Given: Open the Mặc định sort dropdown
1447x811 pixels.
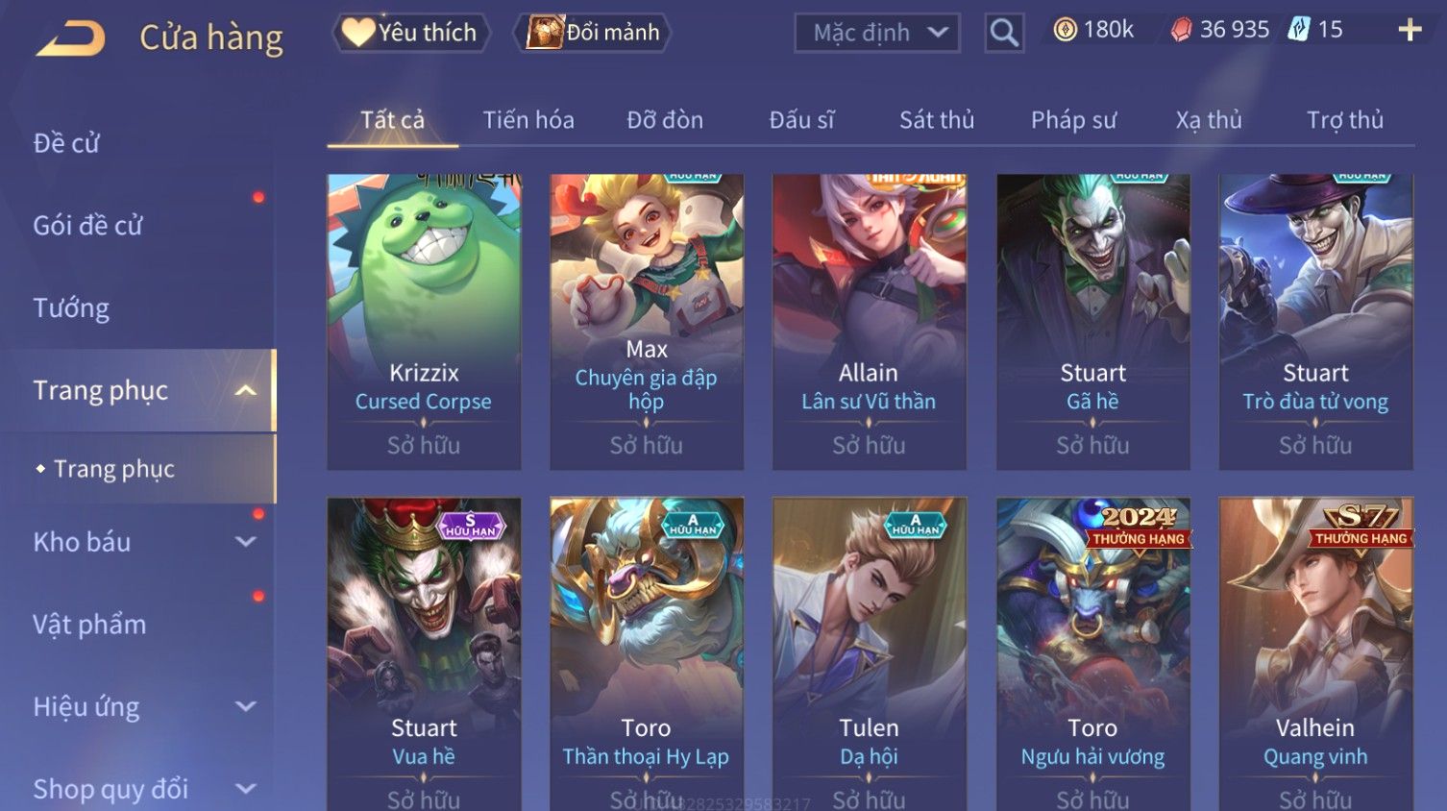Looking at the screenshot, I should pos(877,33).
